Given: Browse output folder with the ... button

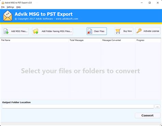Looking at the screenshot, I should [157, 107].
